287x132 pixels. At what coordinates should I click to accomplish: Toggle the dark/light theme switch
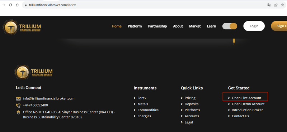(x=230, y=26)
